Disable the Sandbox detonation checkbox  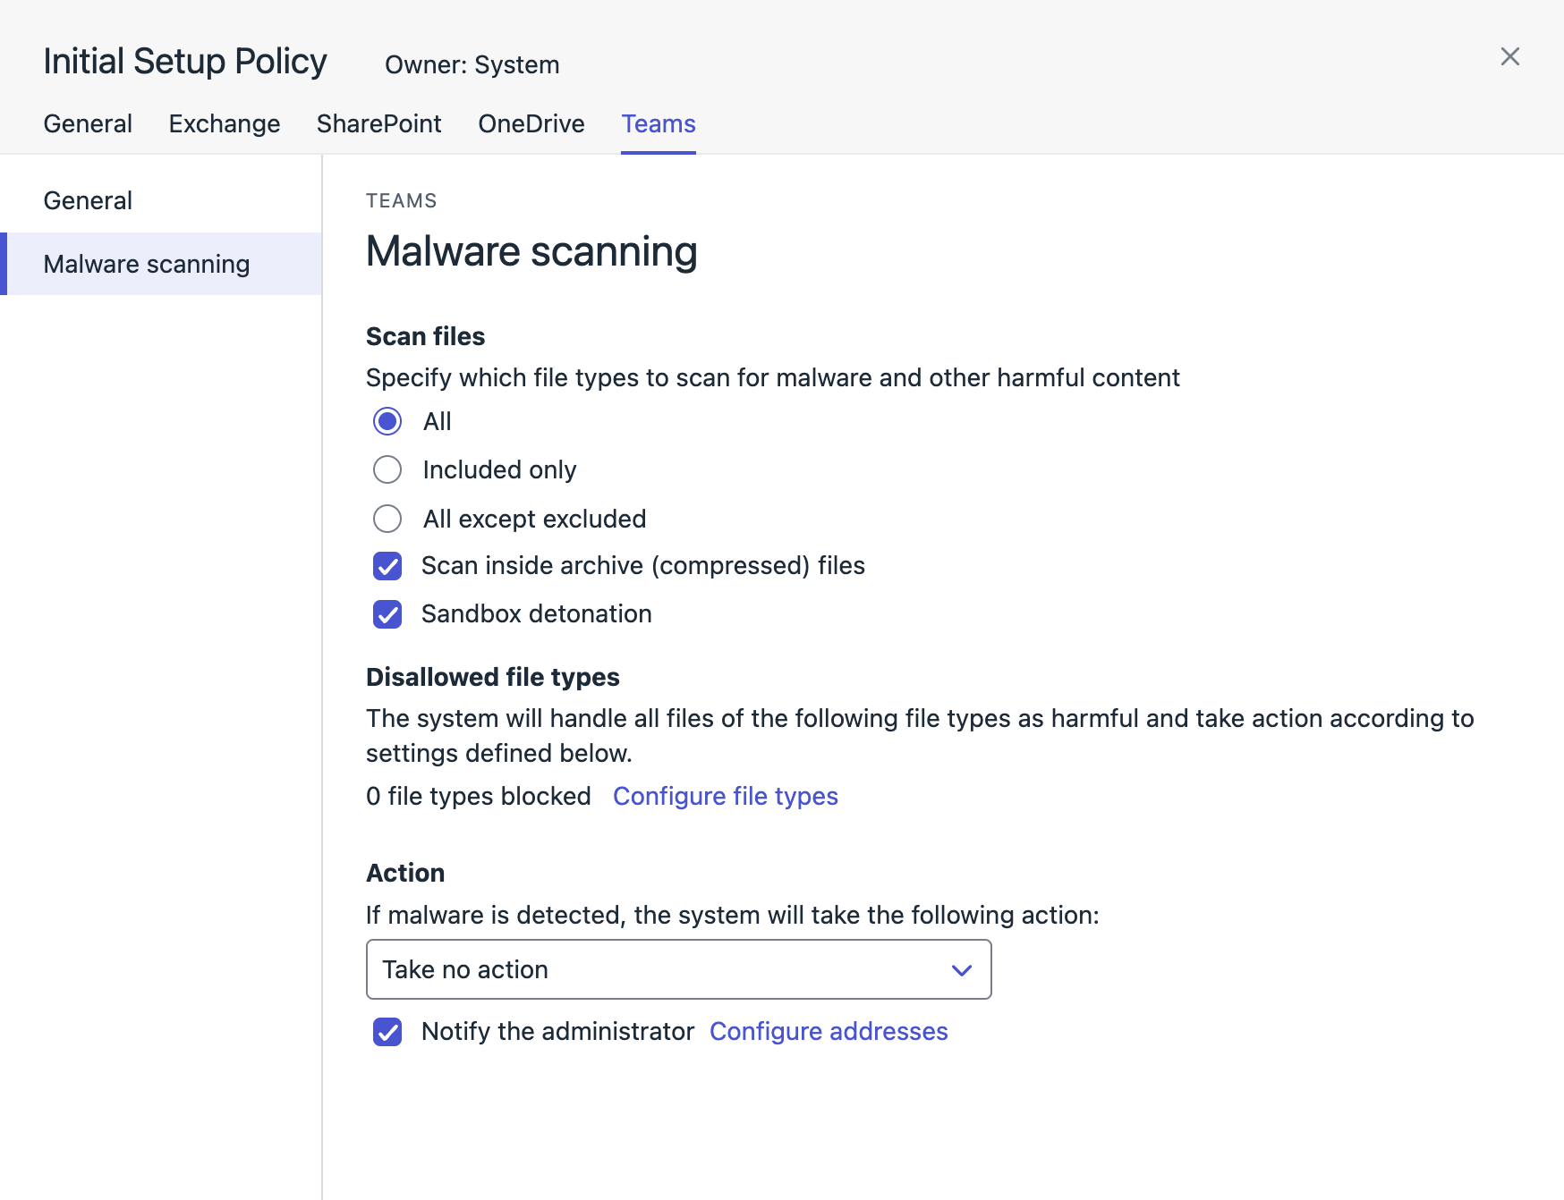[387, 614]
